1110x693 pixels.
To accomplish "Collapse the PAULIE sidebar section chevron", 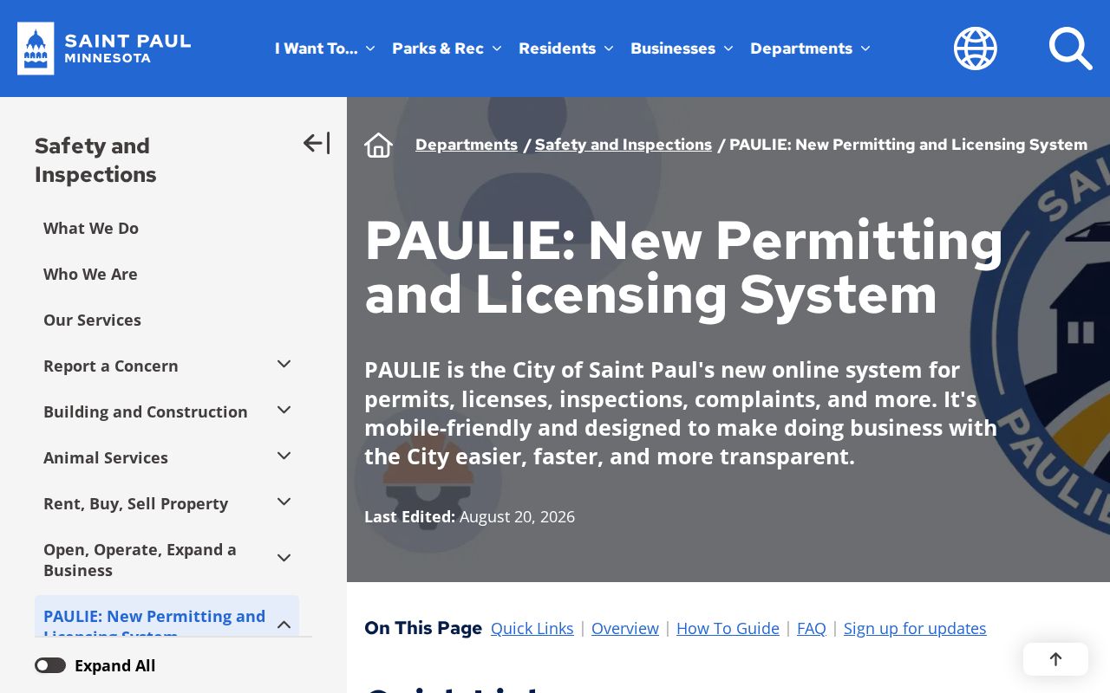I will pos(284,625).
